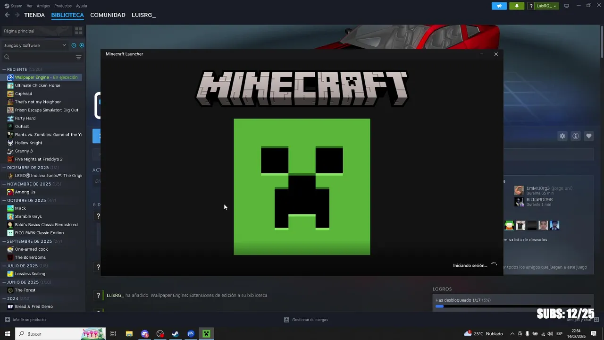The width and height of the screenshot is (604, 340).
Task: Open the Amigos menu
Action: [x=43, y=6]
